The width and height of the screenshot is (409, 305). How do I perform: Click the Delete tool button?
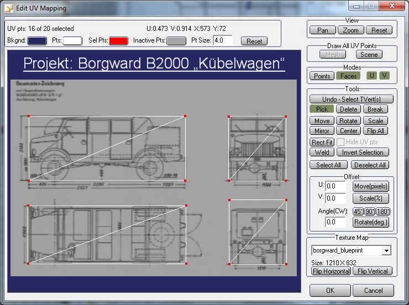(349, 109)
